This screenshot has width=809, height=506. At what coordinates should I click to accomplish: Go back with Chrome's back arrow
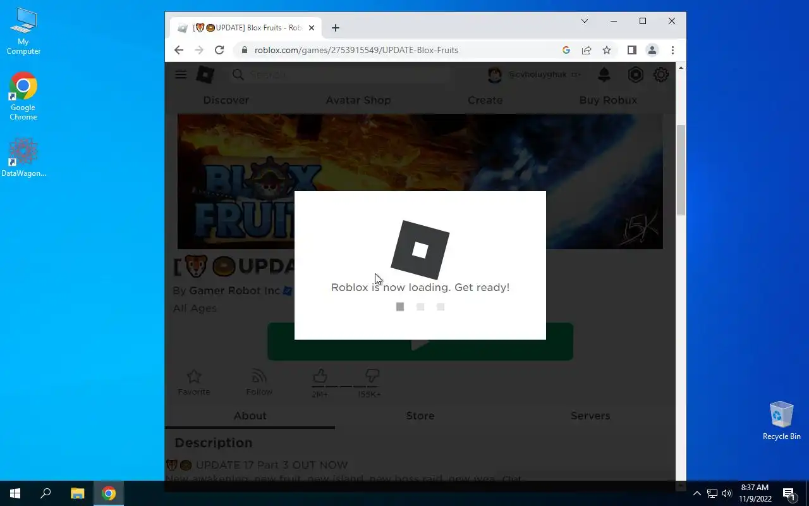point(179,50)
